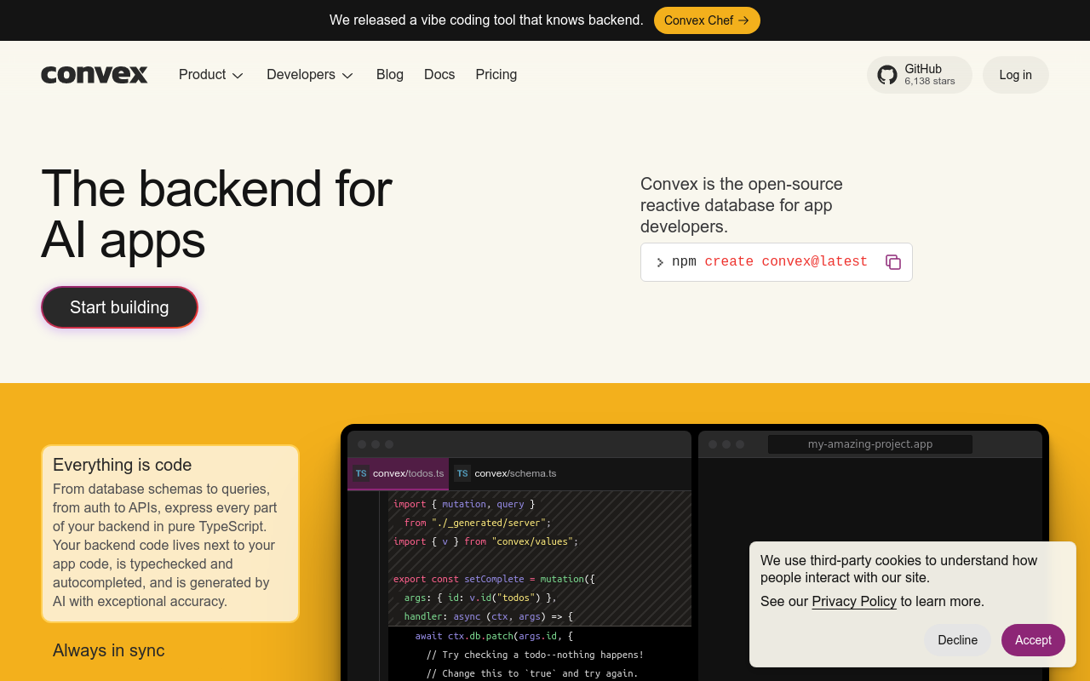Click the GitHub stars button
This screenshot has width=1090, height=681.
[x=920, y=75]
